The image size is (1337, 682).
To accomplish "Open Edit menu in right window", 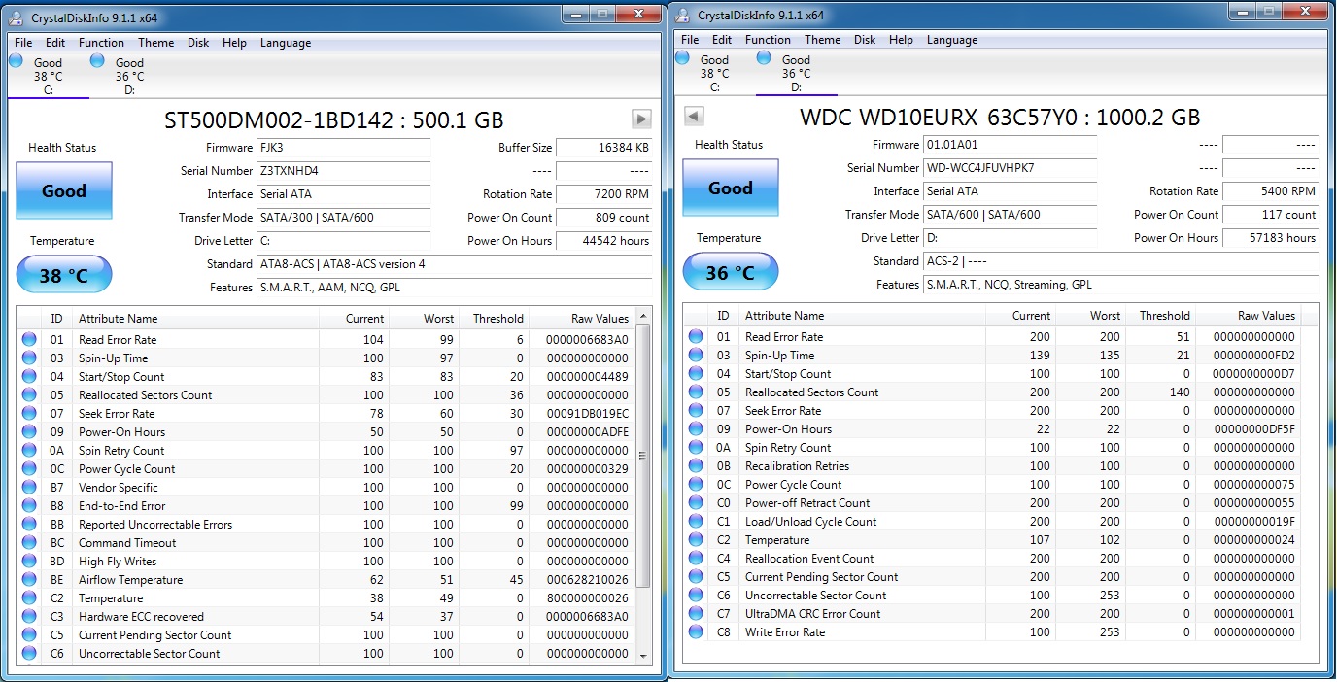I will [x=722, y=40].
